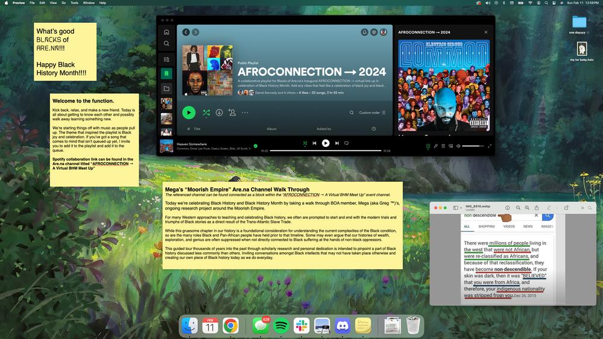Screen dimensions: 603x339
Task: Open Friend Activity icon in Spotify header
Action: (x=374, y=33)
